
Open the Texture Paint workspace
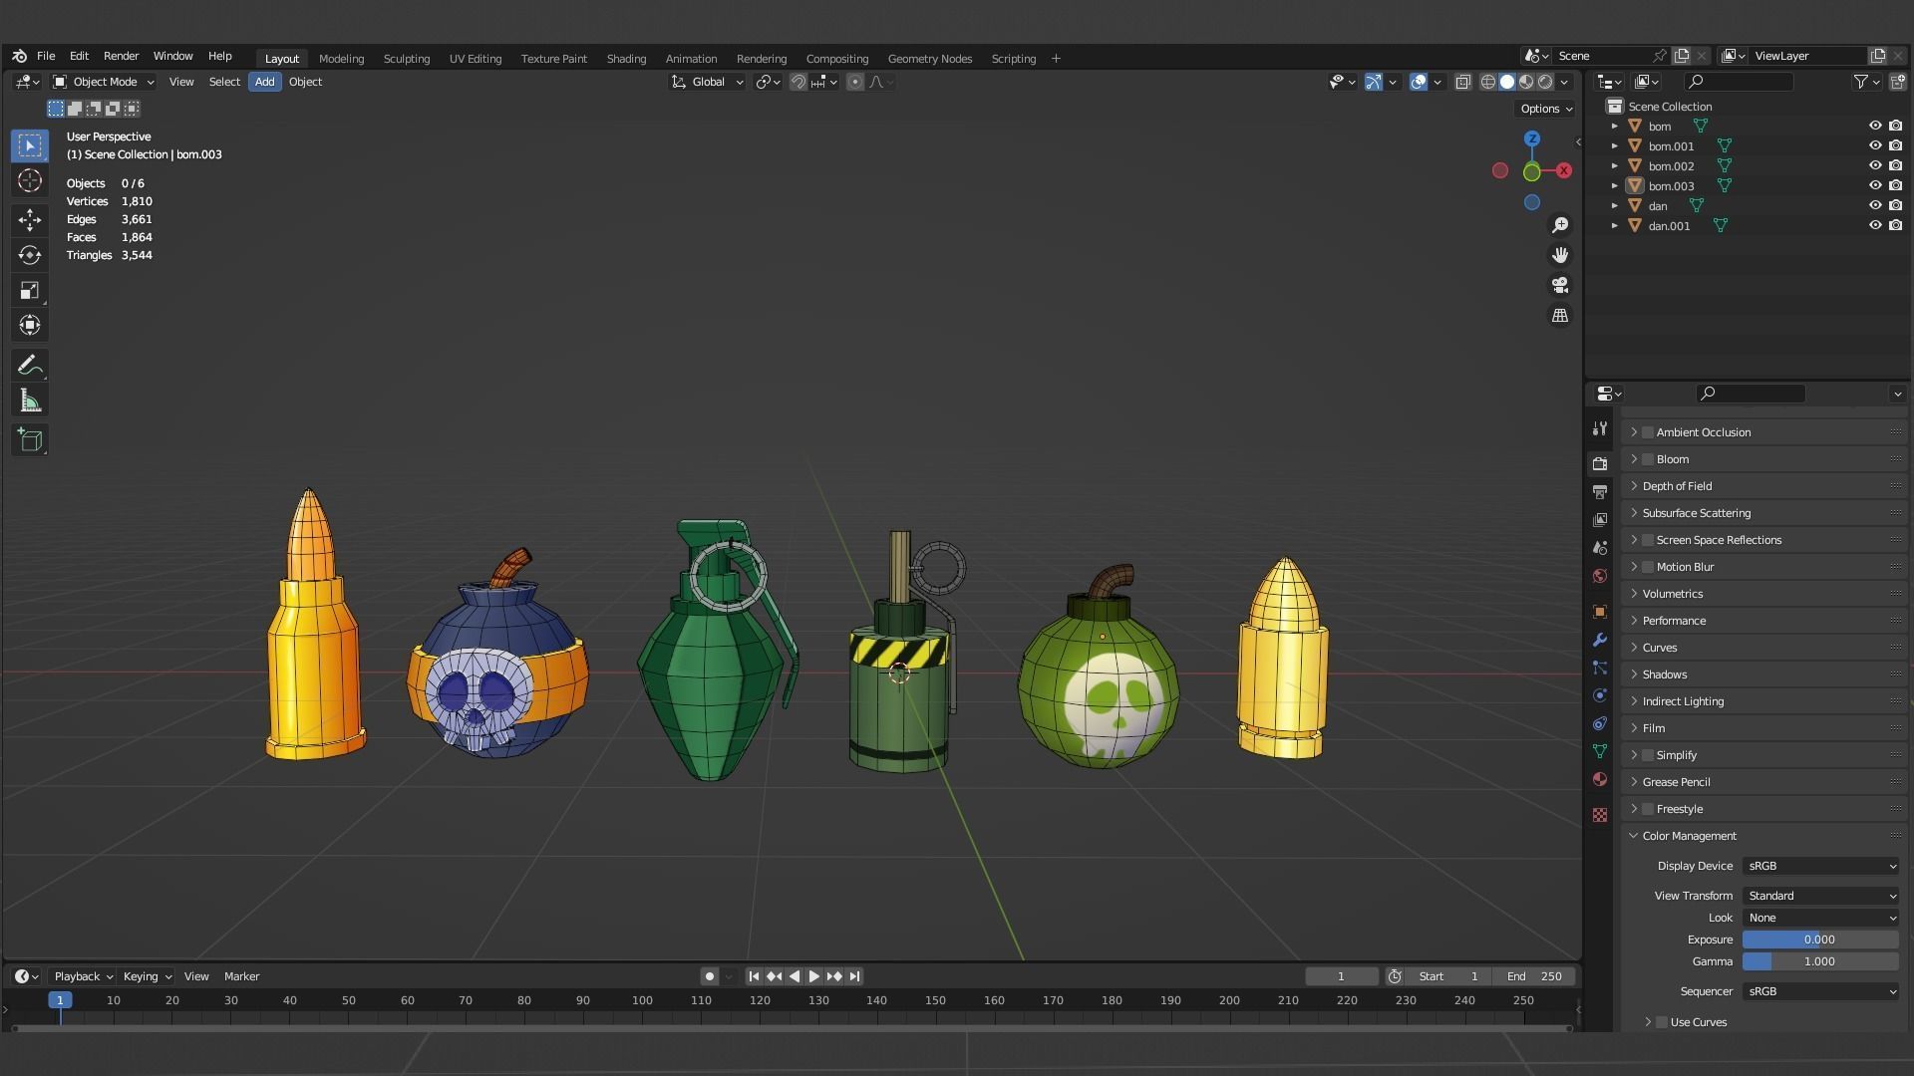pos(554,58)
